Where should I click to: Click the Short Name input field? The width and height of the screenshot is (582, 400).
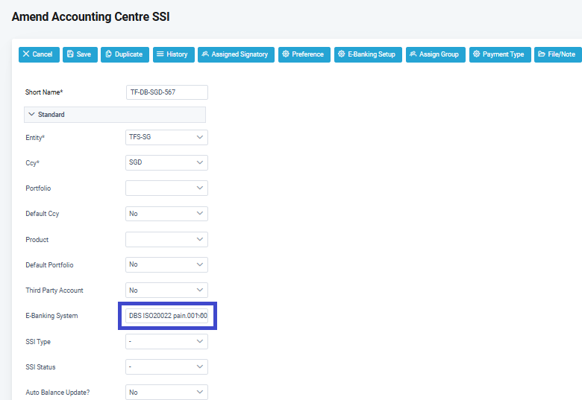tap(167, 92)
